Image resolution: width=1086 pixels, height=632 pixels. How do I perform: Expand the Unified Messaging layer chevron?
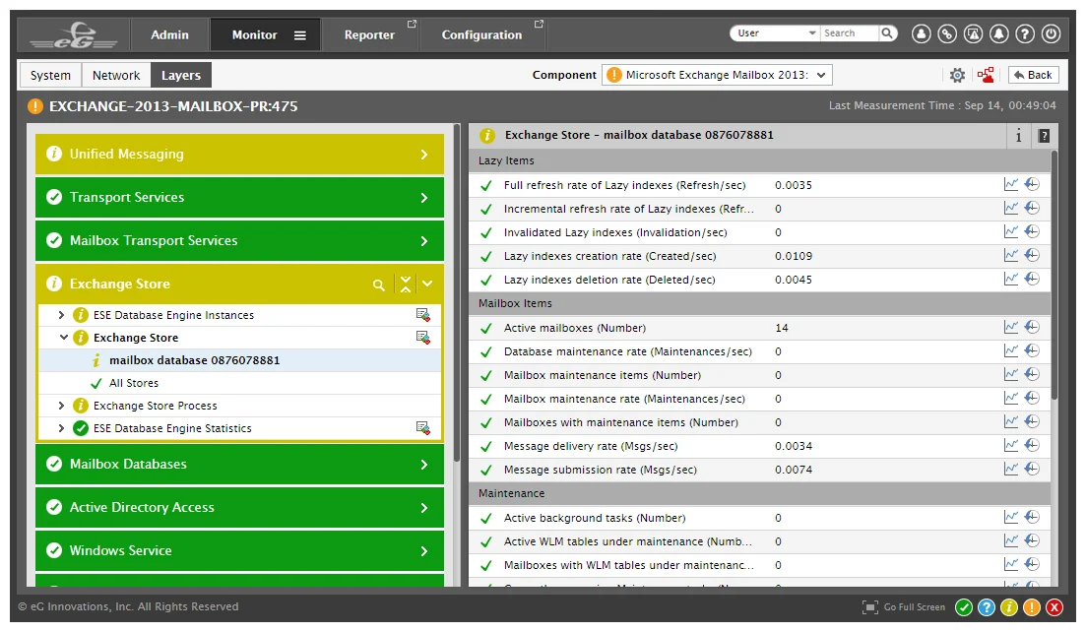pyautogui.click(x=424, y=155)
